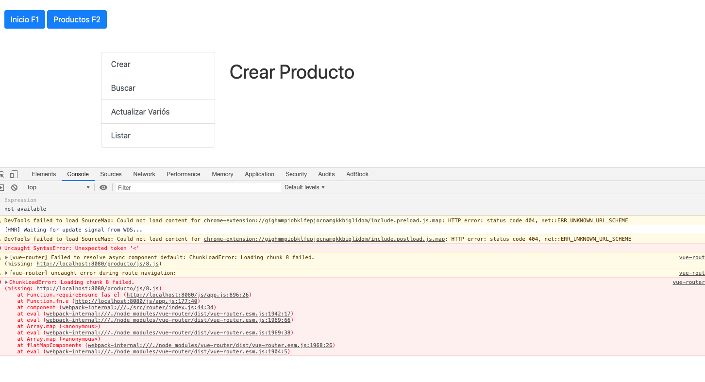705x382 pixels.
Task: Open the include.postload.js.map extension link
Action: 324,239
